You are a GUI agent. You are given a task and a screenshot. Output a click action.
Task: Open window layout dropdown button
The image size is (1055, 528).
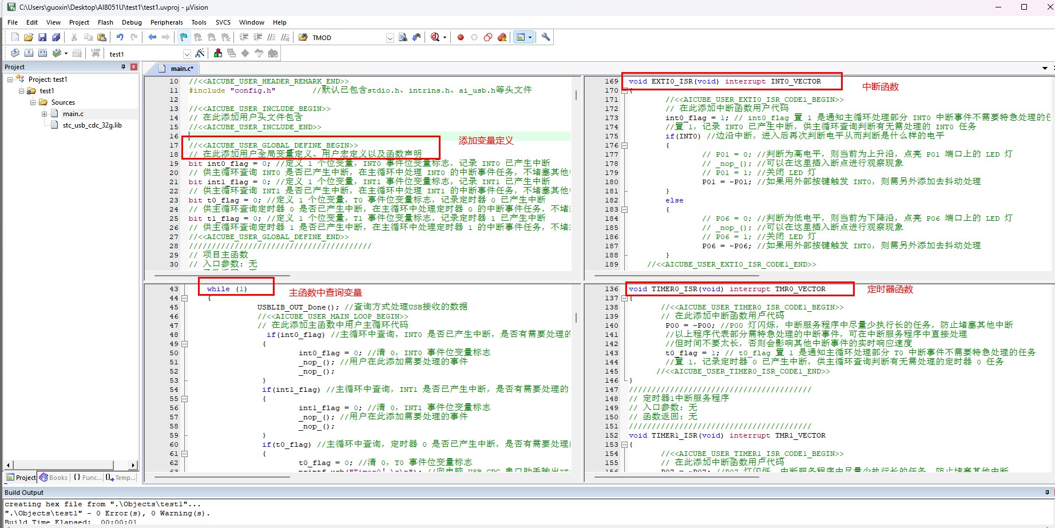(530, 37)
